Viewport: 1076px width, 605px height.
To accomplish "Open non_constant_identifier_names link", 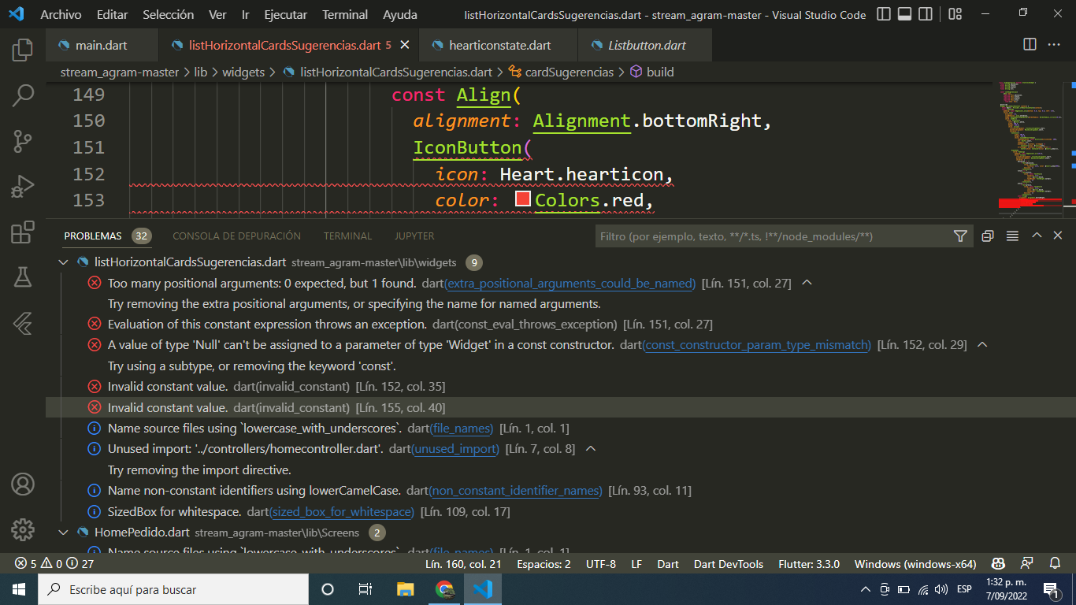I will pos(517,491).
